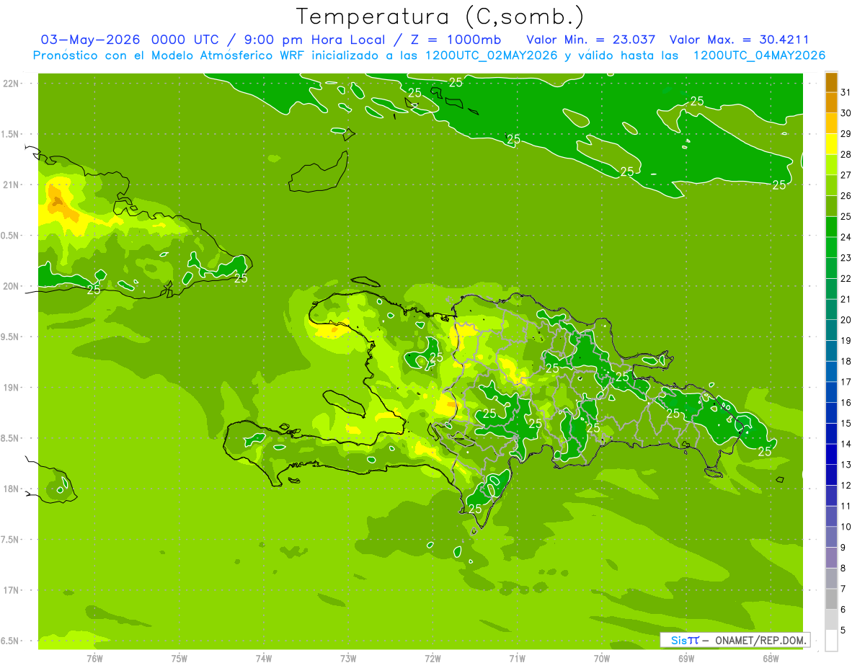Click the 24 degree green legend swatch
Screen dimensions: 865x668
point(831,227)
